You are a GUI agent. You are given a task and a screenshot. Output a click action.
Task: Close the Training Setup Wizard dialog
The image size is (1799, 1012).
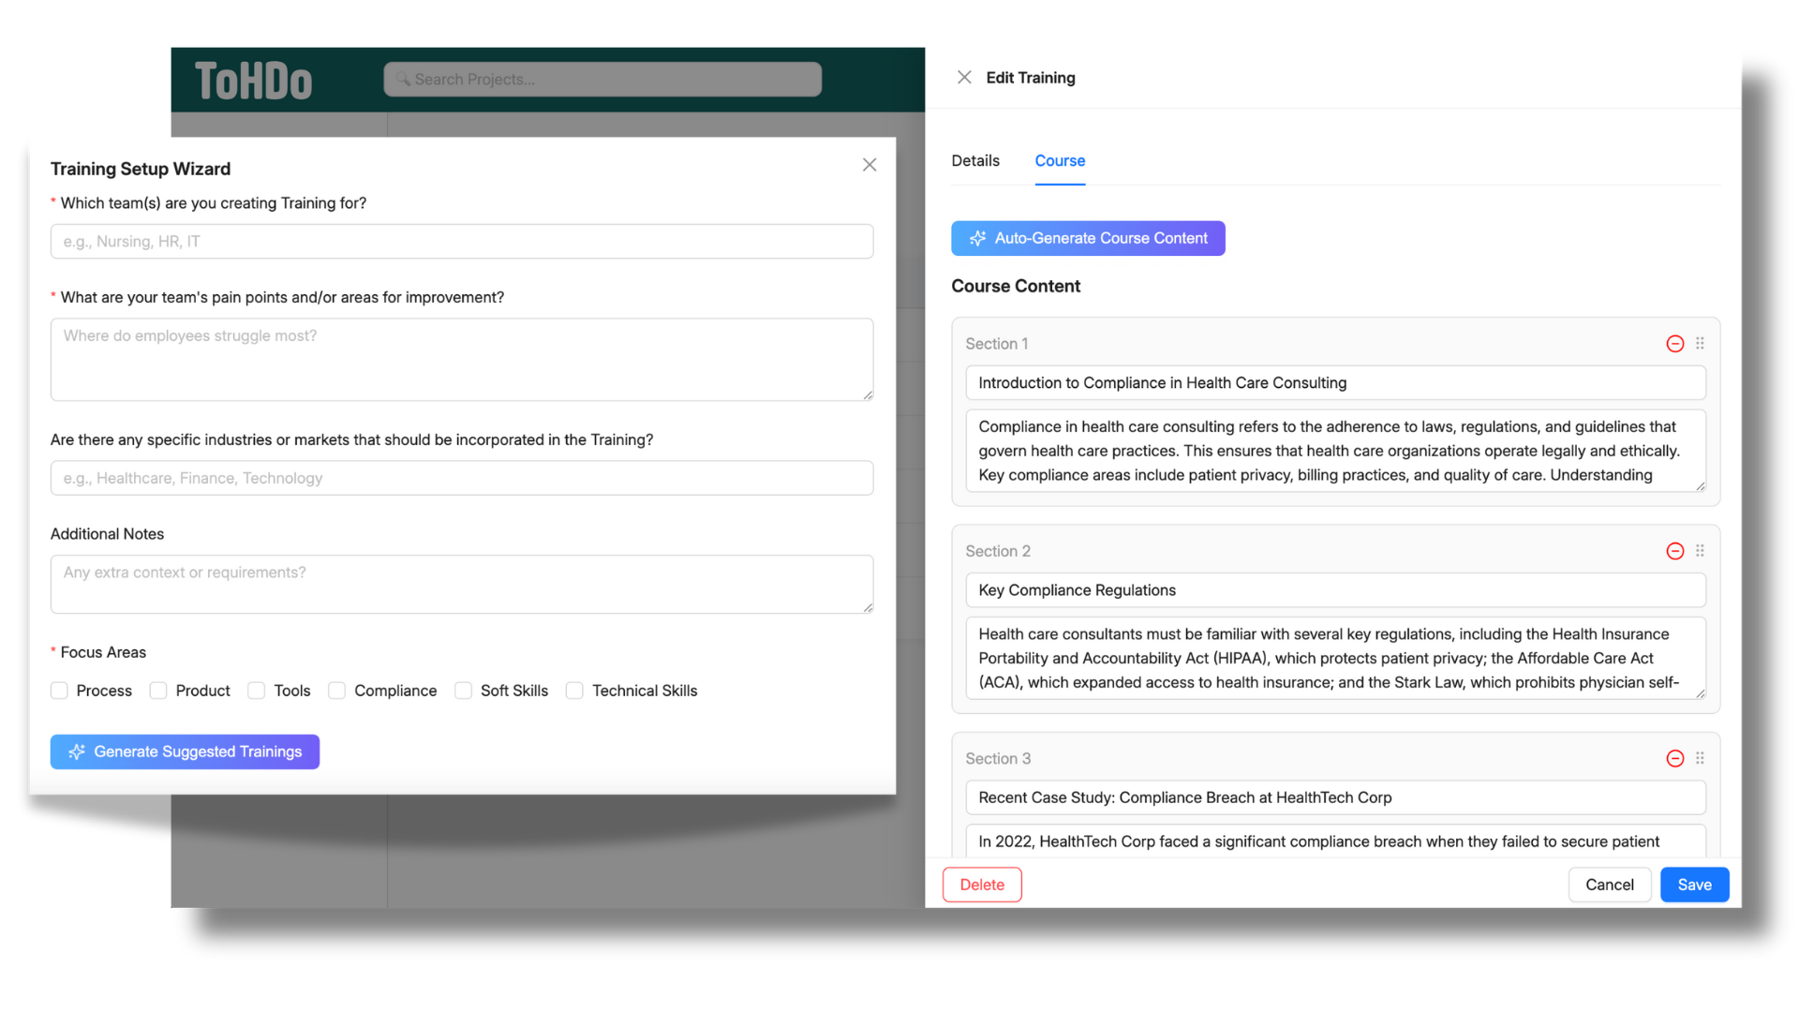(870, 165)
